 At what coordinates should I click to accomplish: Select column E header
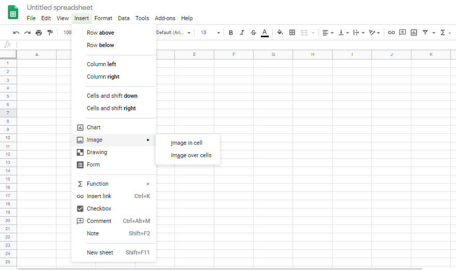pos(194,54)
